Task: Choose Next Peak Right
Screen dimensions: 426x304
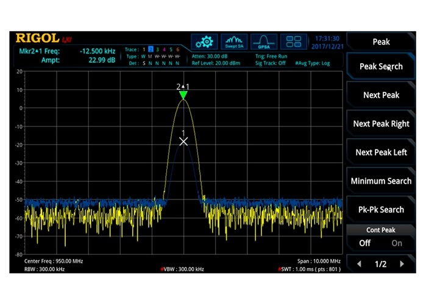Action: click(x=381, y=123)
